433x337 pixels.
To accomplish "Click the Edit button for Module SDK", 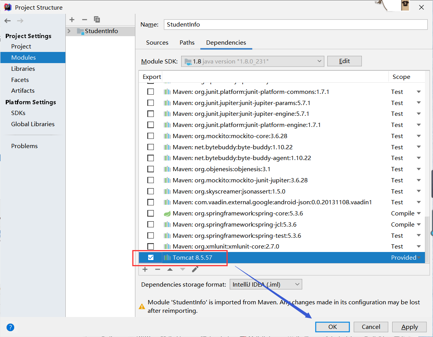I will click(344, 61).
